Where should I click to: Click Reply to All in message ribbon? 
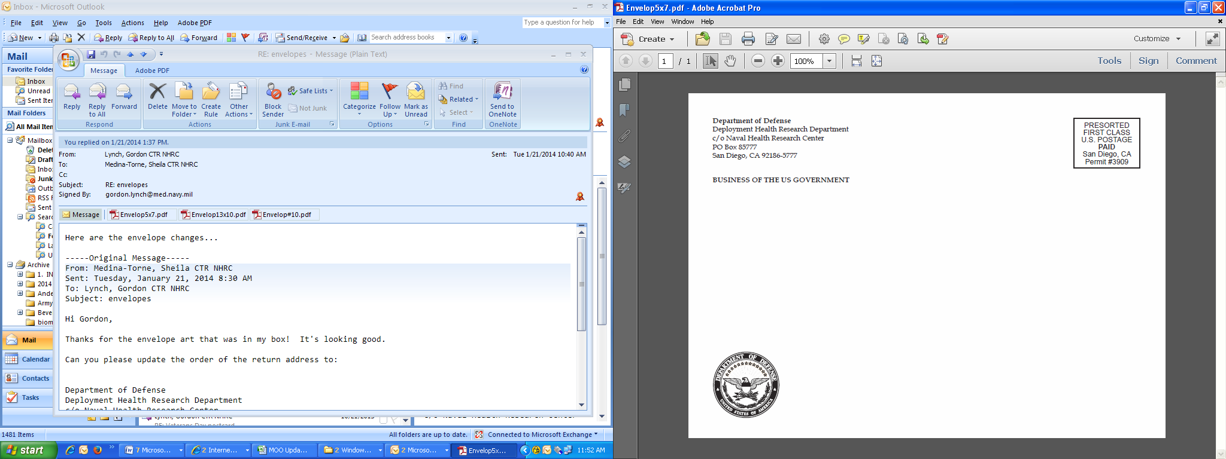(x=97, y=100)
